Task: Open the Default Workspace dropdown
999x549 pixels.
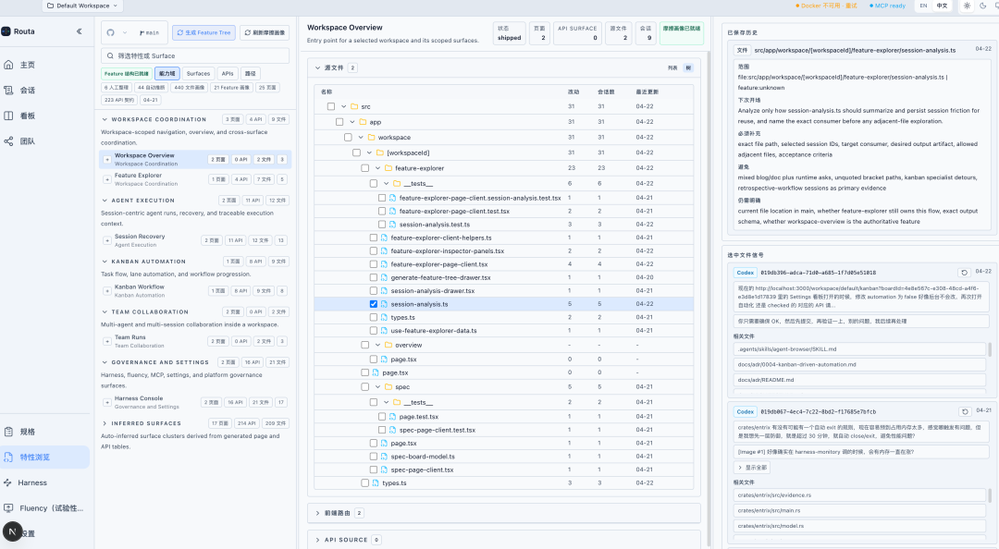Action: [x=82, y=6]
